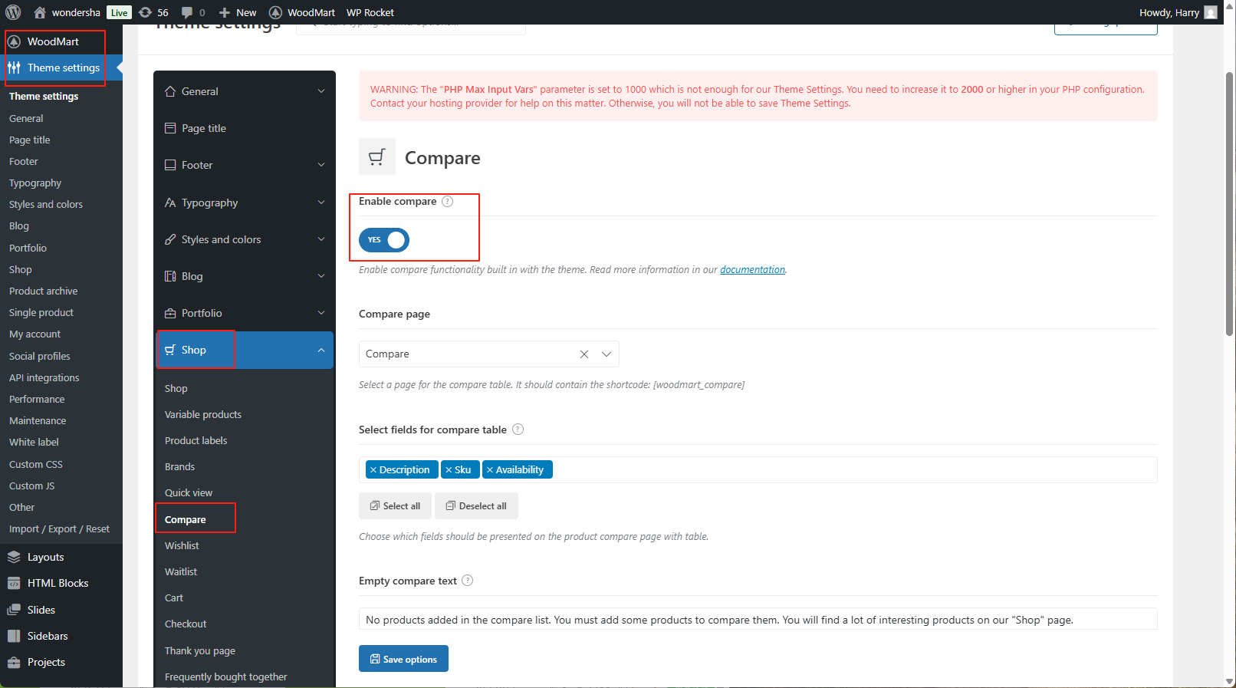1236x688 pixels.
Task: Click the WordPress logo in admin bar
Action: tap(13, 12)
